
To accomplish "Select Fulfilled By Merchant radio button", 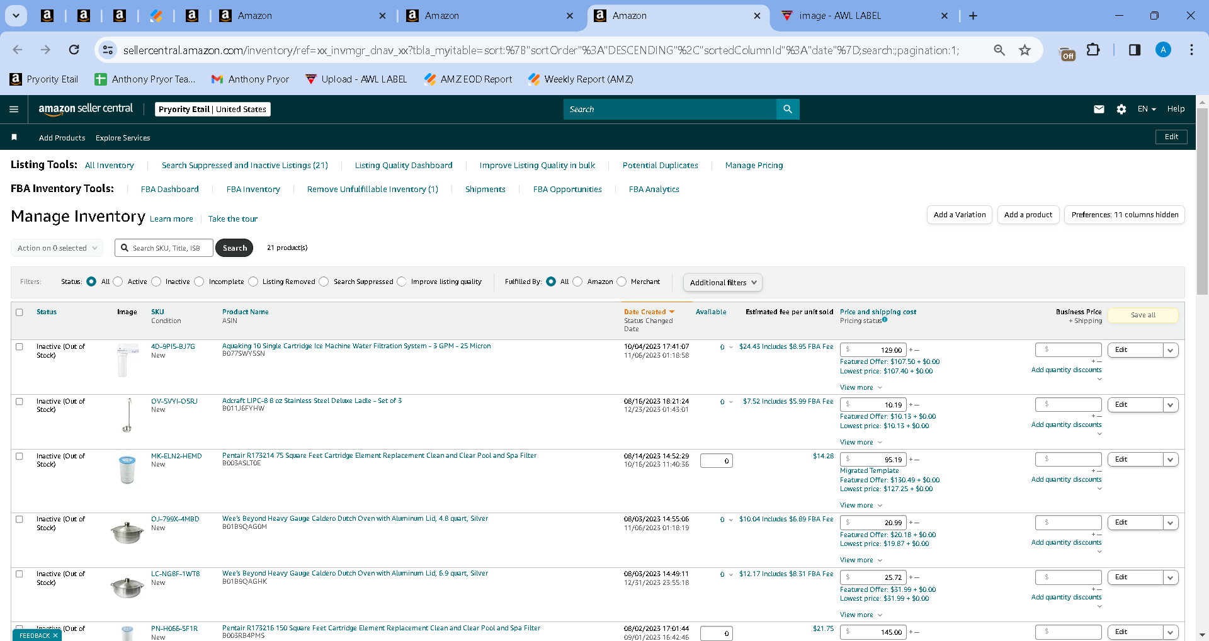I will coord(622,281).
